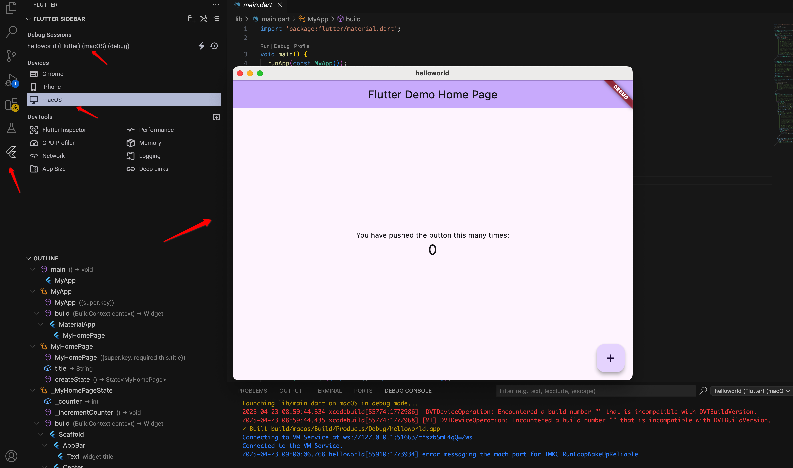793x468 pixels.
Task: Collapse the FLUTTER SIDEBAR section
Action: (28, 19)
